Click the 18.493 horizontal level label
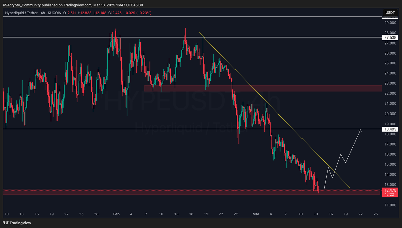Viewport: 402px width, 228px height. pos(390,129)
